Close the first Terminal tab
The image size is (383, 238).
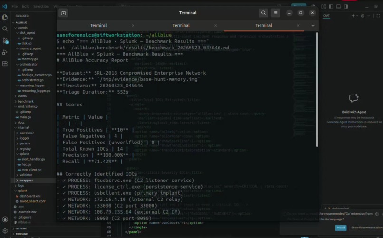click(133, 25)
